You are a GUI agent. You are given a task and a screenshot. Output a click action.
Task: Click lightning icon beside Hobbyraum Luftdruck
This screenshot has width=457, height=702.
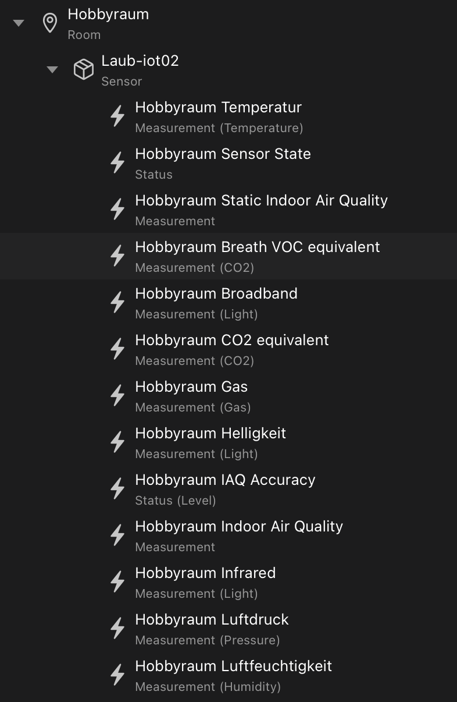[118, 628]
